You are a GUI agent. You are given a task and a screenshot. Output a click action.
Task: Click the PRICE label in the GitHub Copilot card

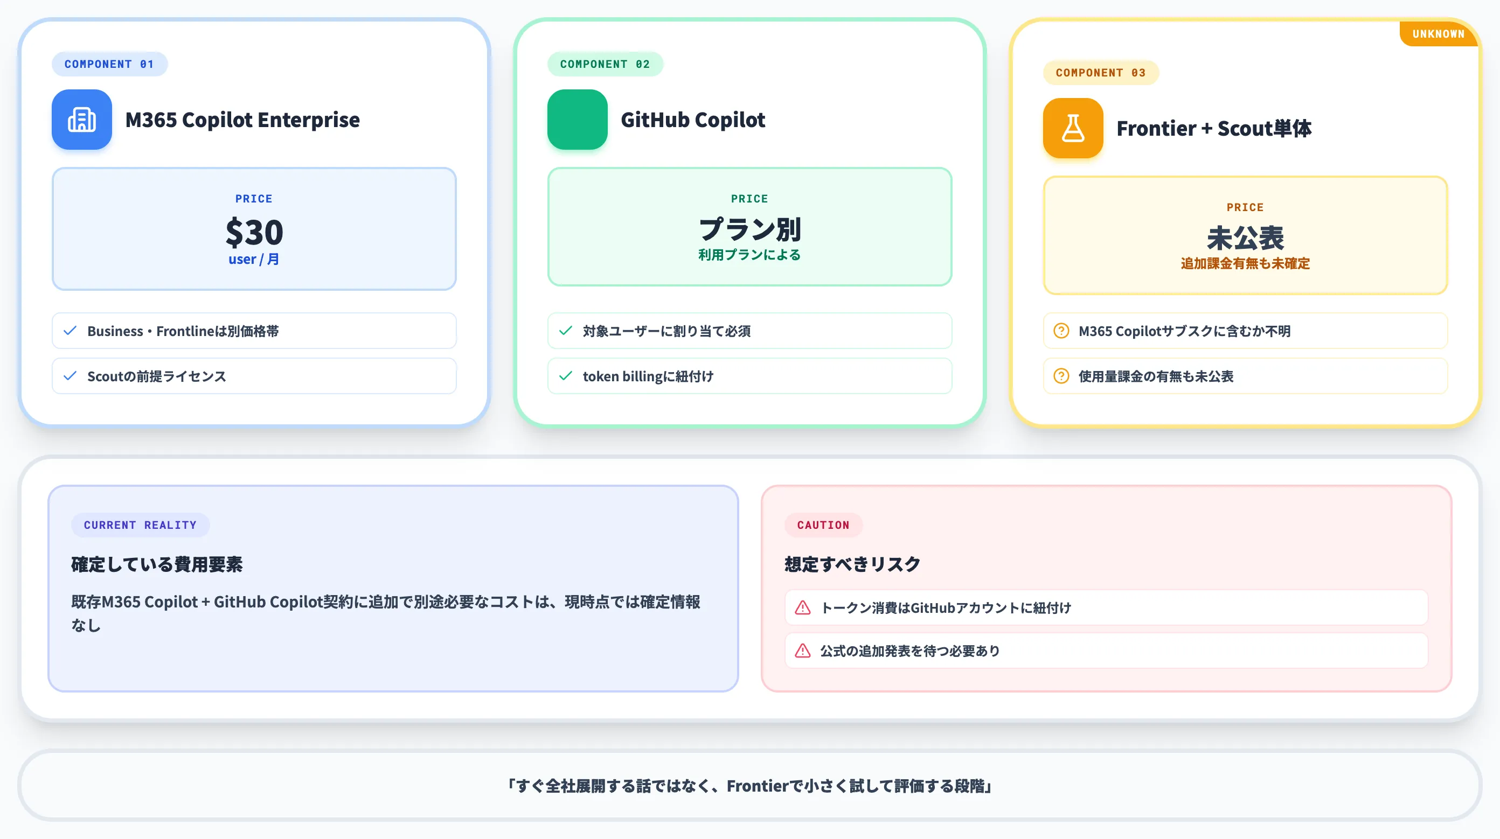(749, 198)
